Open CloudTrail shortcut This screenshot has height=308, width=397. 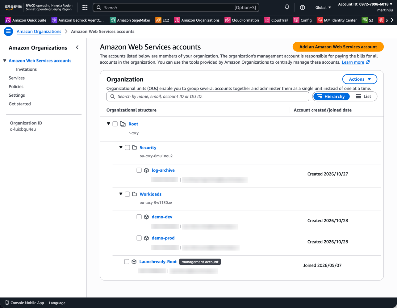coord(276,20)
